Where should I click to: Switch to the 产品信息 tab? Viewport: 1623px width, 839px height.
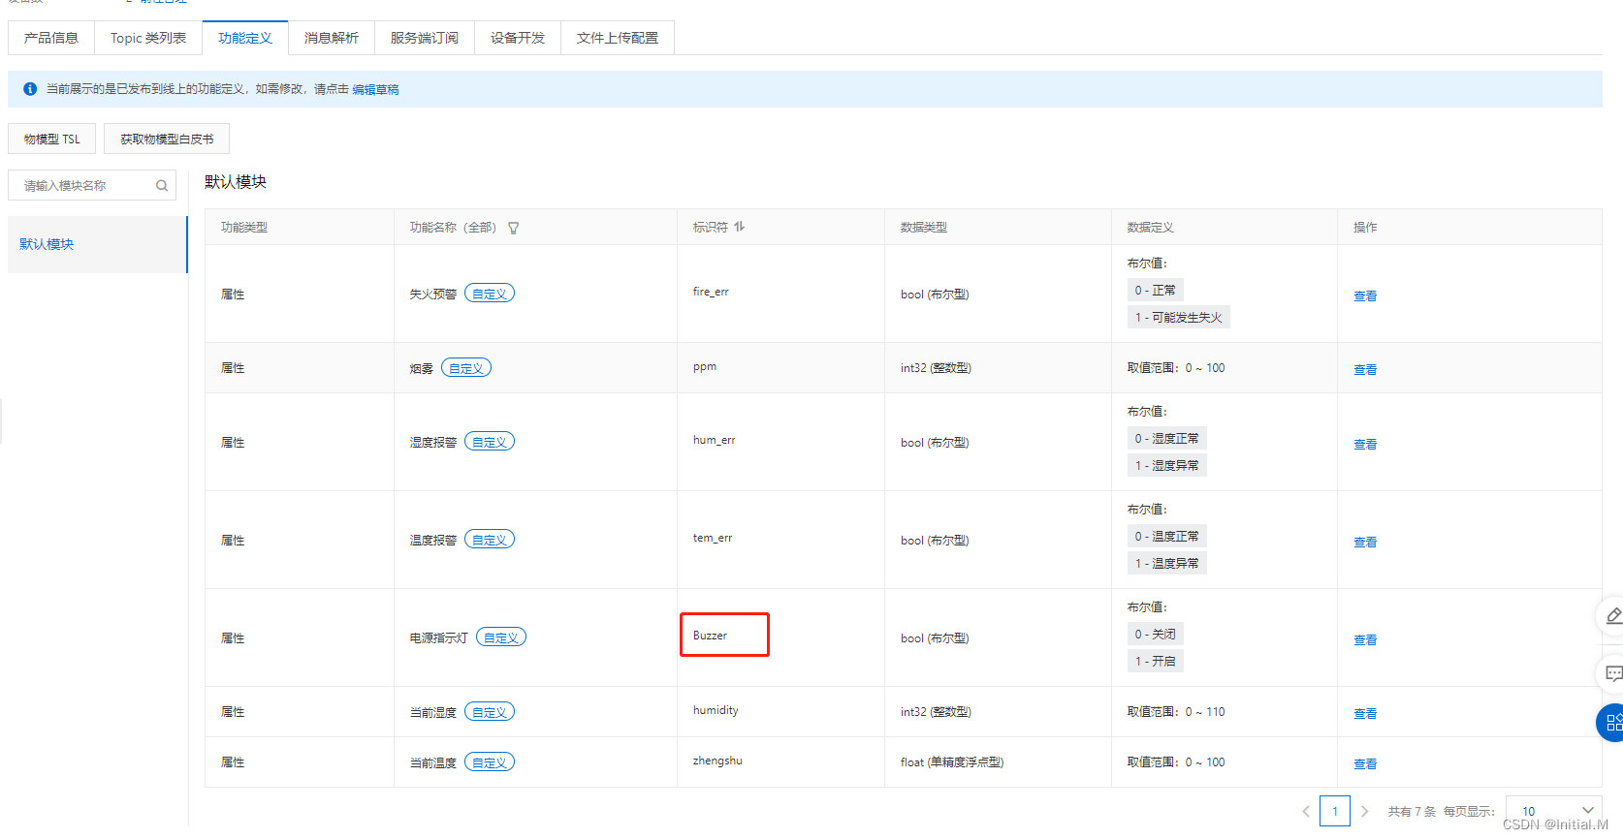tap(51, 38)
